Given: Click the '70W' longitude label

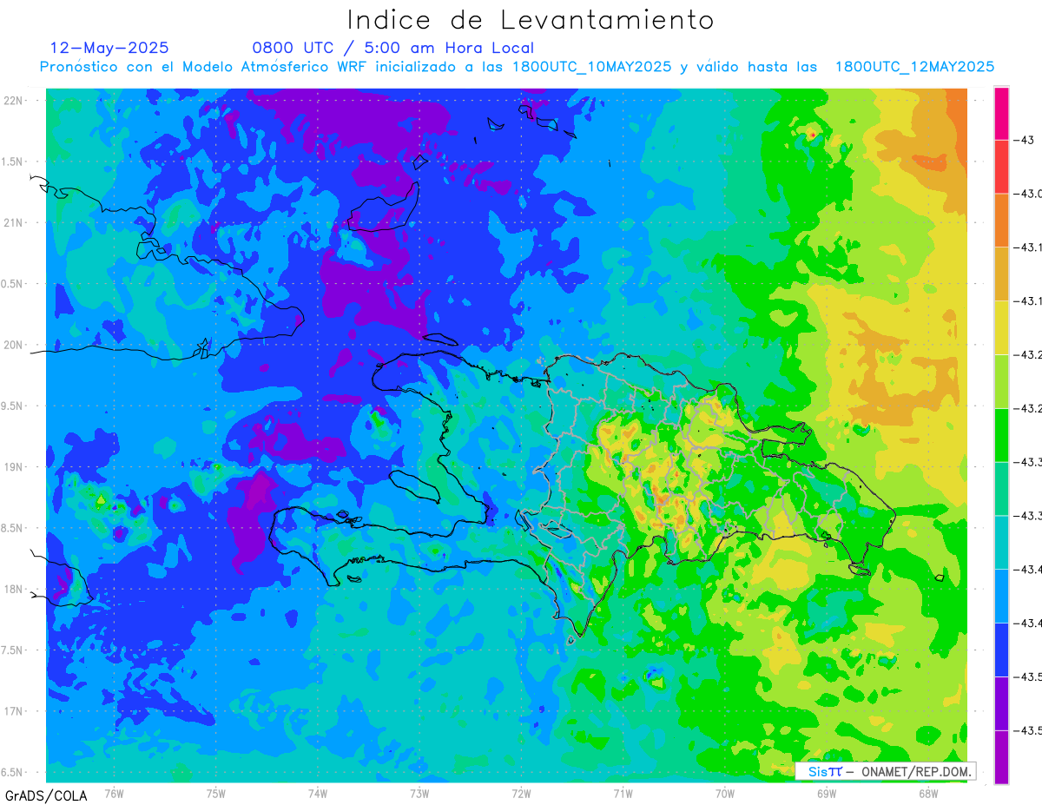Looking at the screenshot, I should coord(725,793).
